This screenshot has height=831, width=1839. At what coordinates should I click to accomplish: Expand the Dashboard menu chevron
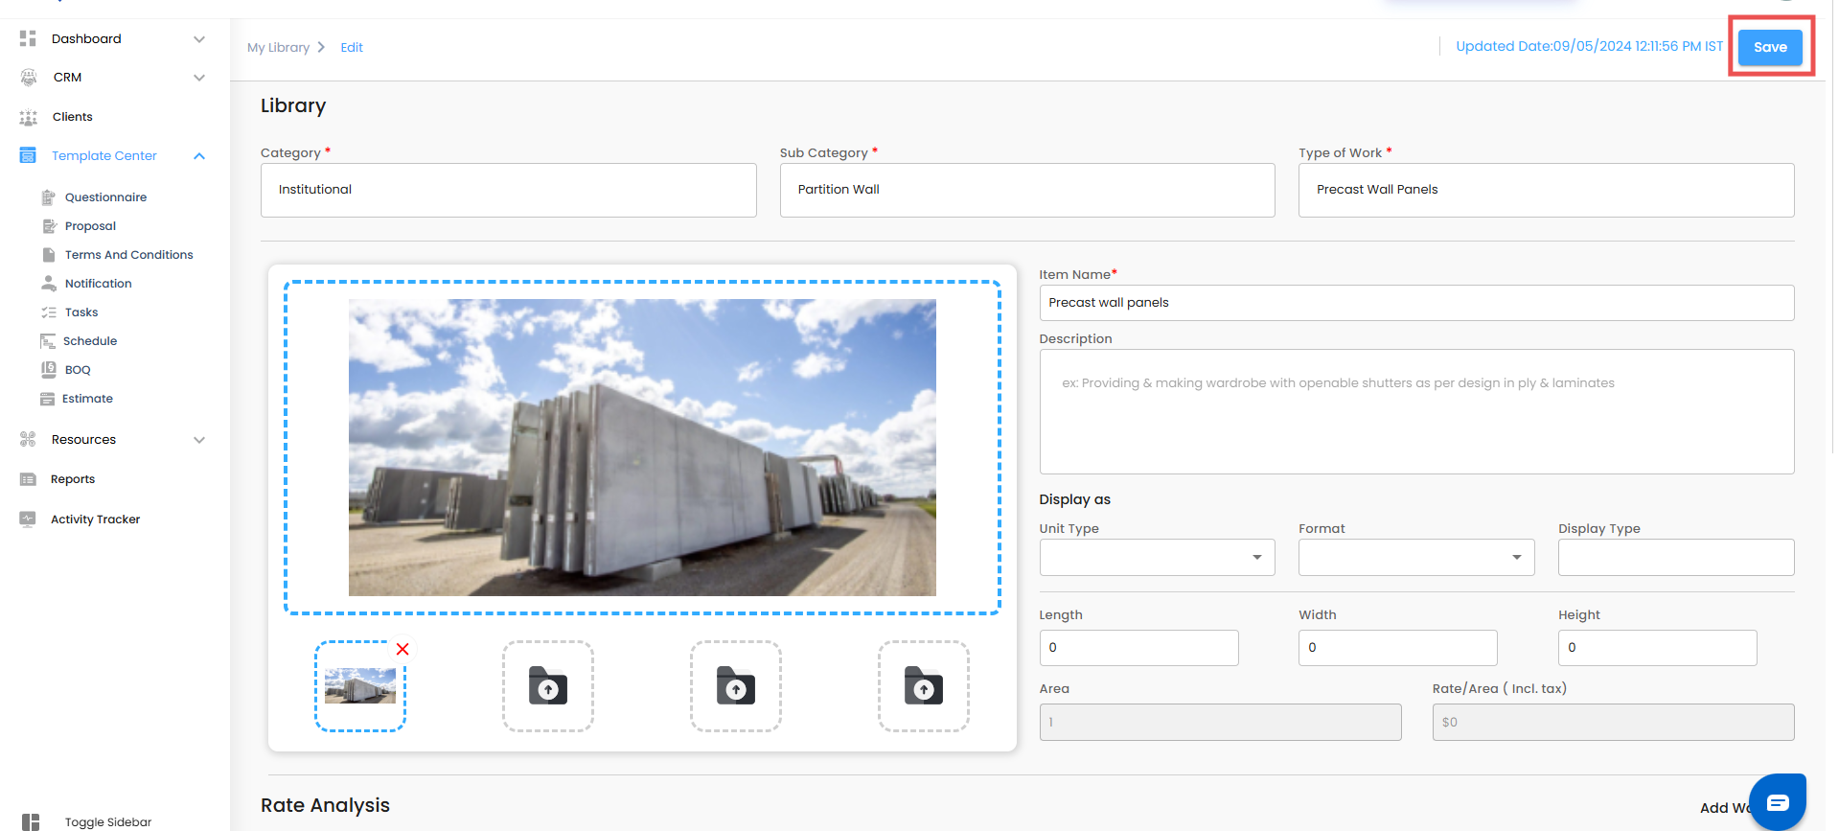199,39
